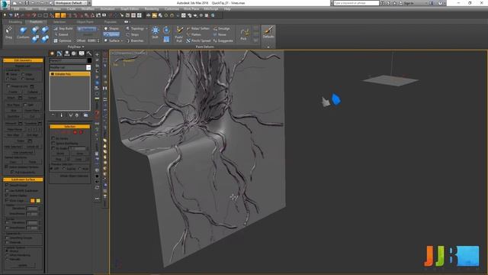
Task: Activate the Push/Pull brush
Action: tap(179, 34)
